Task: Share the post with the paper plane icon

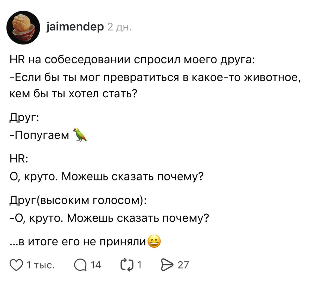Action: pyautogui.click(x=167, y=265)
